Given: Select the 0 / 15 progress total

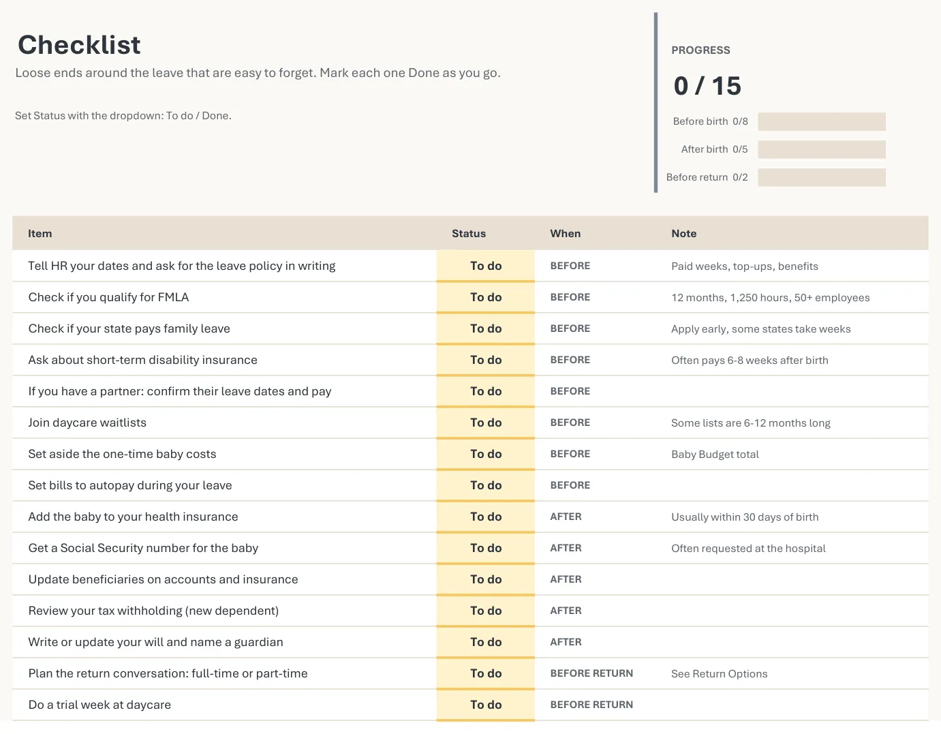Looking at the screenshot, I should coord(707,86).
